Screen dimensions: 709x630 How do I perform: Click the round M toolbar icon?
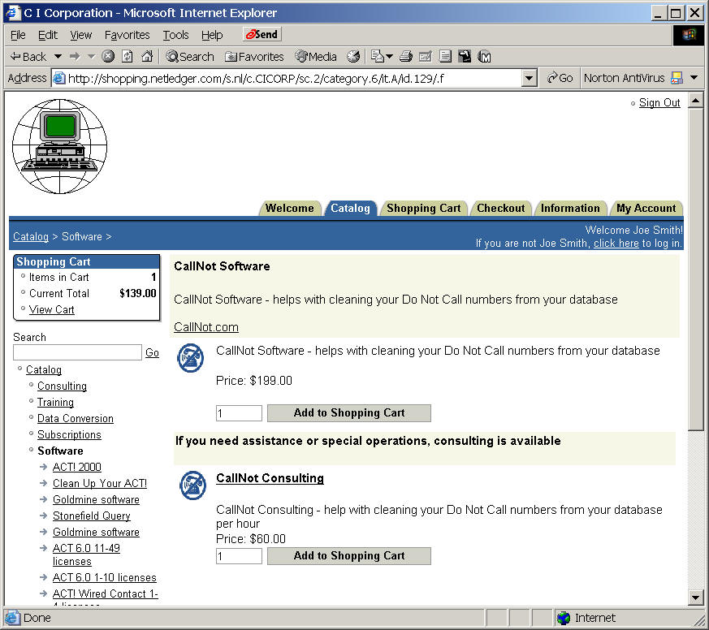tap(484, 57)
